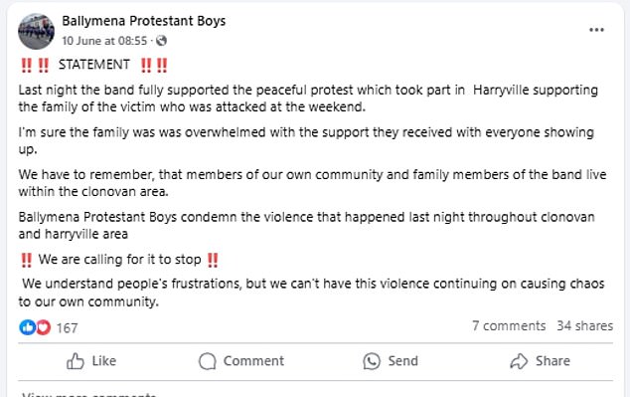The width and height of the screenshot is (630, 397).
Task: View the 34 shares list
Action: 585,325
